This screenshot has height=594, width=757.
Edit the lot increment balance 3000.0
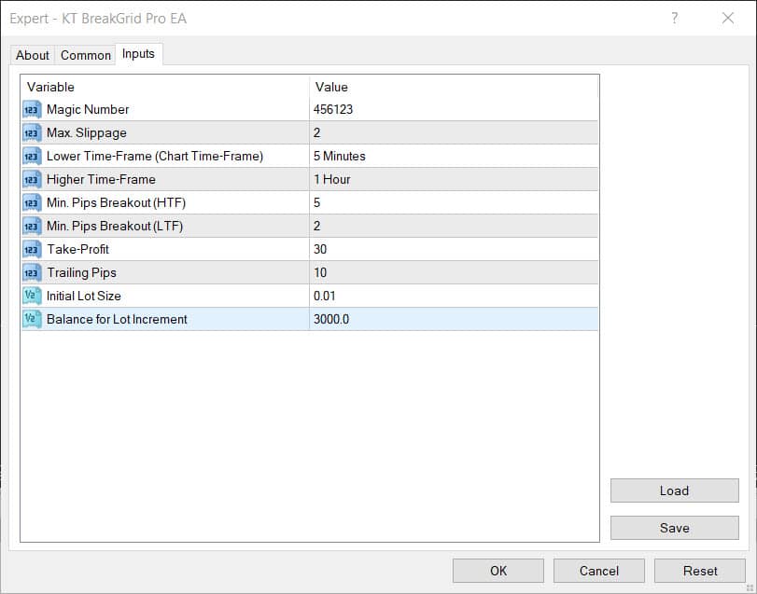(454, 319)
